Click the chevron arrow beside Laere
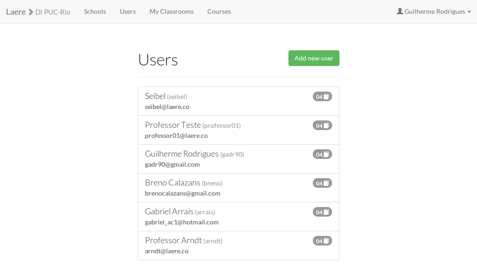Image resolution: width=477 pixels, height=267 pixels. click(31, 12)
